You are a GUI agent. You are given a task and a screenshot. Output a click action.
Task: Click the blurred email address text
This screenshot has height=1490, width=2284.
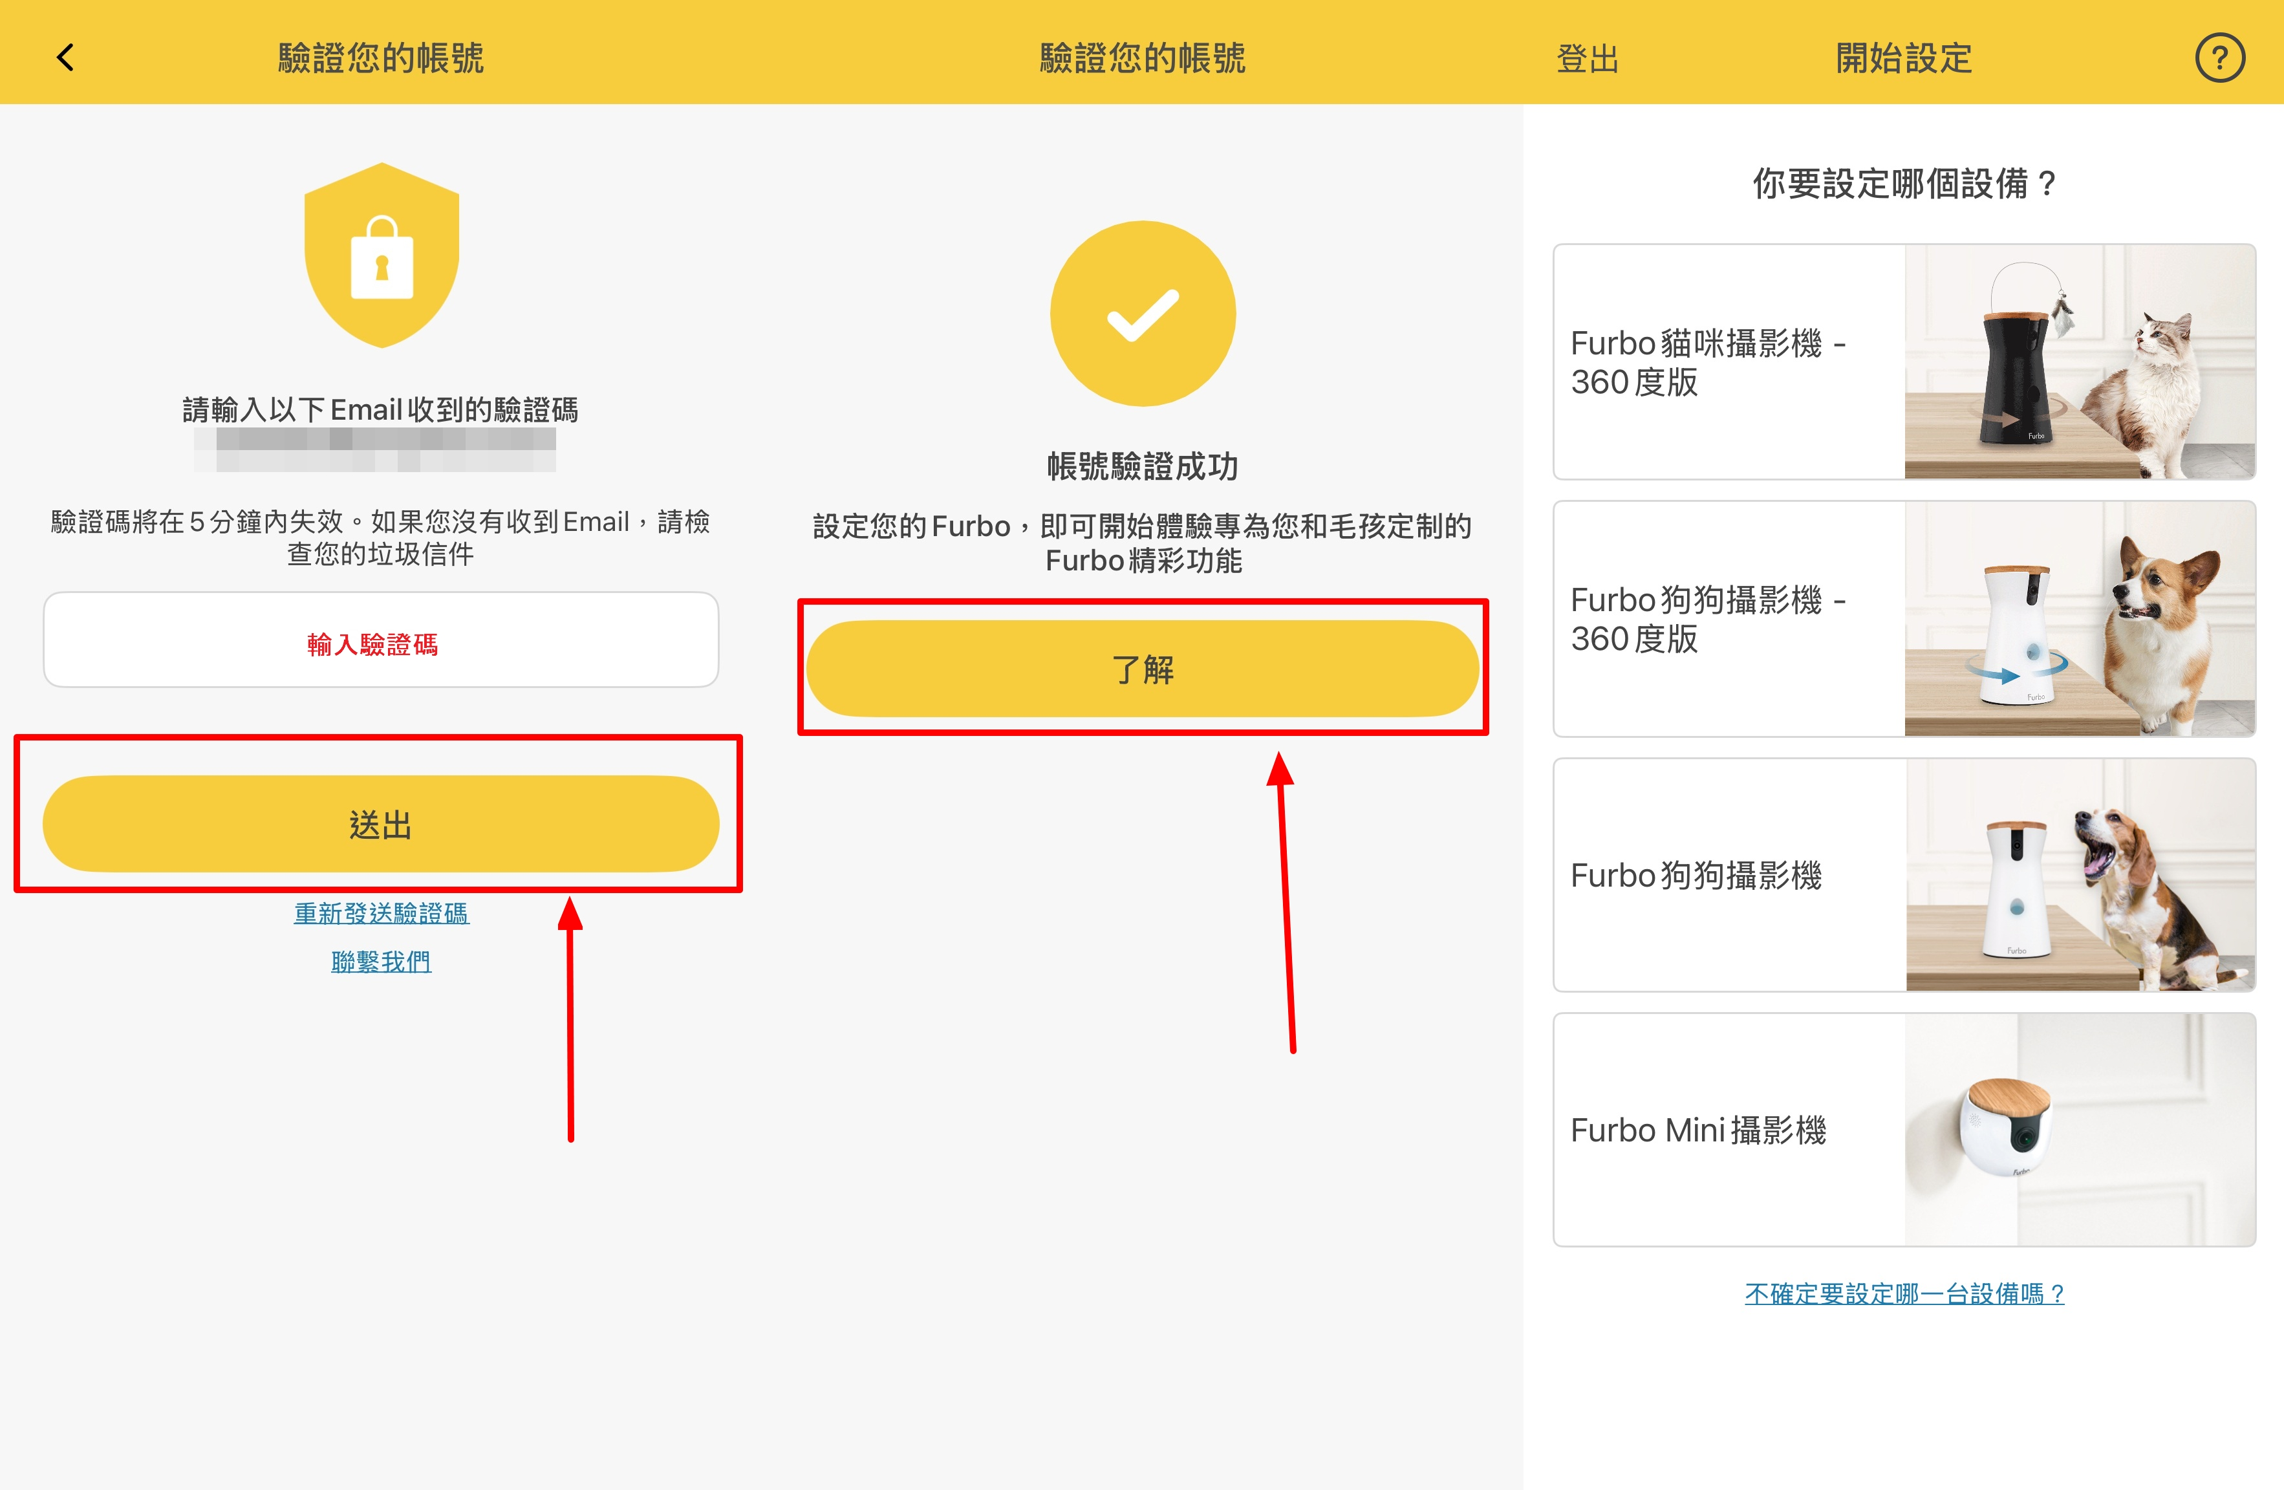375,450
